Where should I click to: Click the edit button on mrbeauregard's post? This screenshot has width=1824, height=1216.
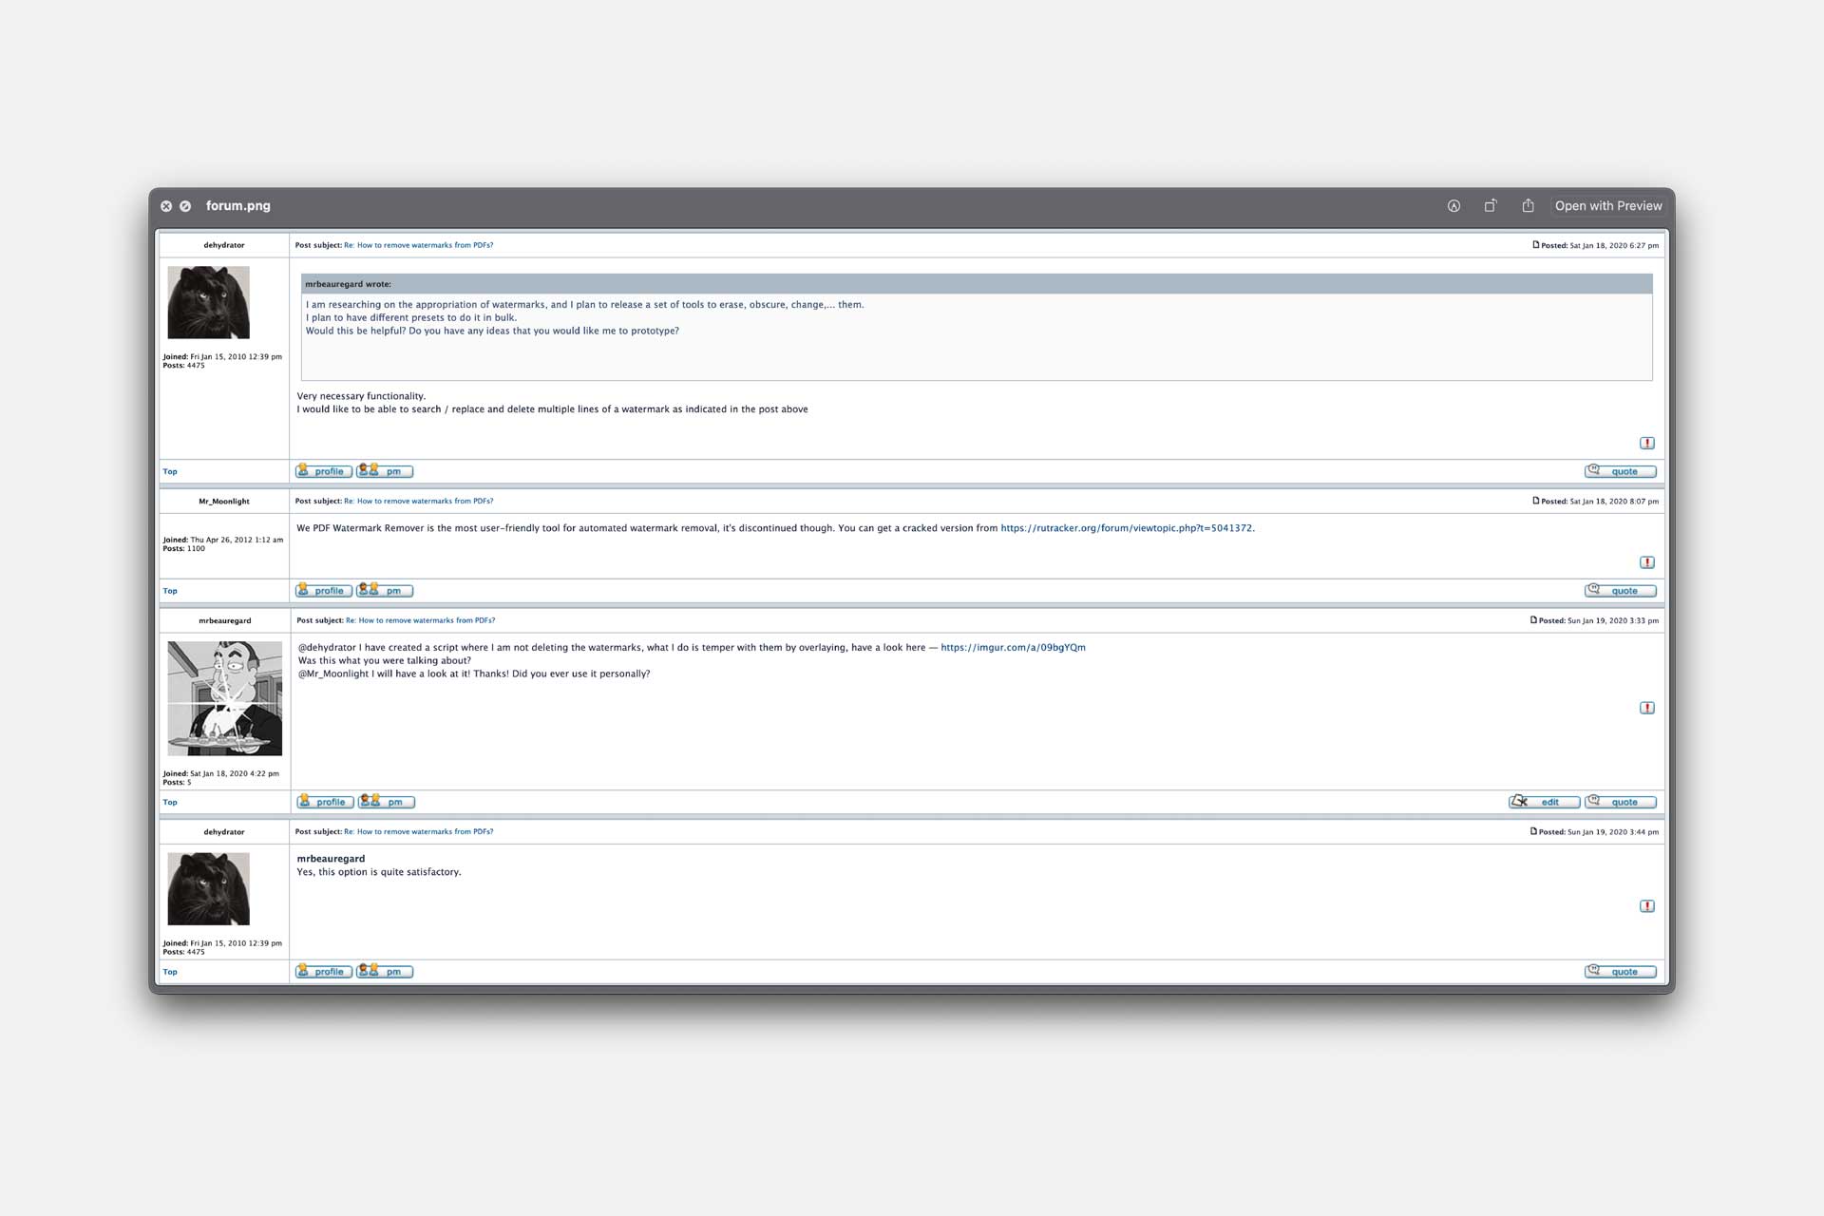1544,802
